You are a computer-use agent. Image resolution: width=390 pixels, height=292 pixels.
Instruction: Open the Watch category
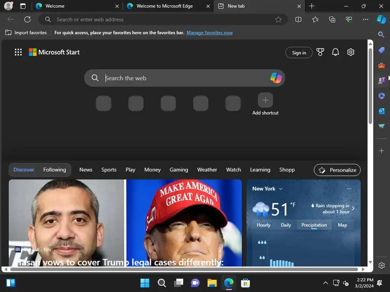[233, 170]
